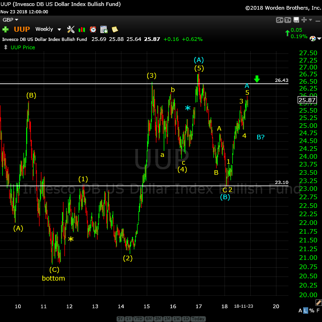
Task: Click the +0.62% change value
Action: point(192,39)
